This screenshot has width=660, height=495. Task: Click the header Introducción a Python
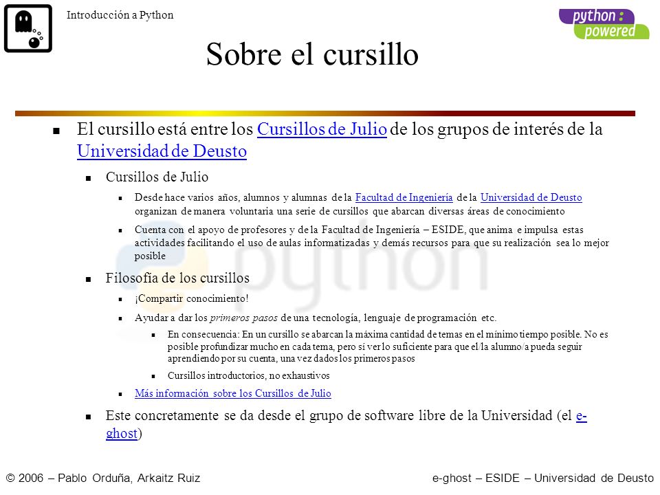pyautogui.click(x=120, y=15)
